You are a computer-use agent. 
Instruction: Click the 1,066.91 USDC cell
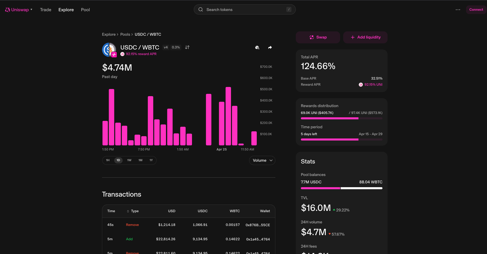200,225
